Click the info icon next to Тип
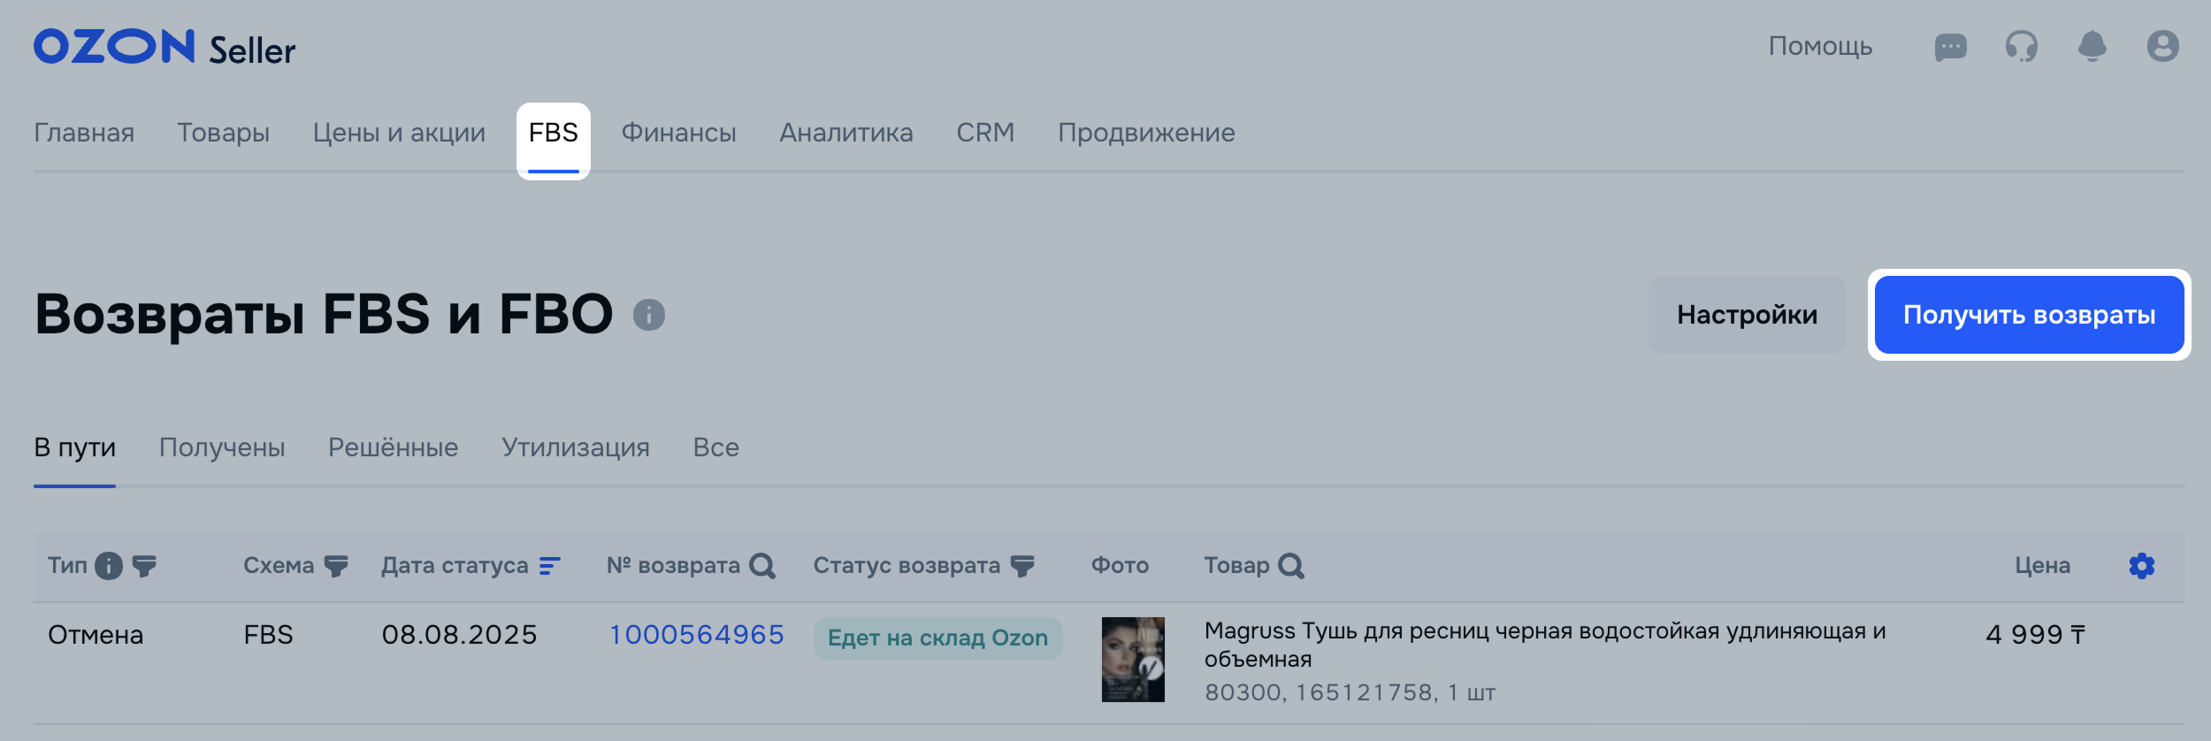Viewport: 2211px width, 741px height. [x=108, y=566]
